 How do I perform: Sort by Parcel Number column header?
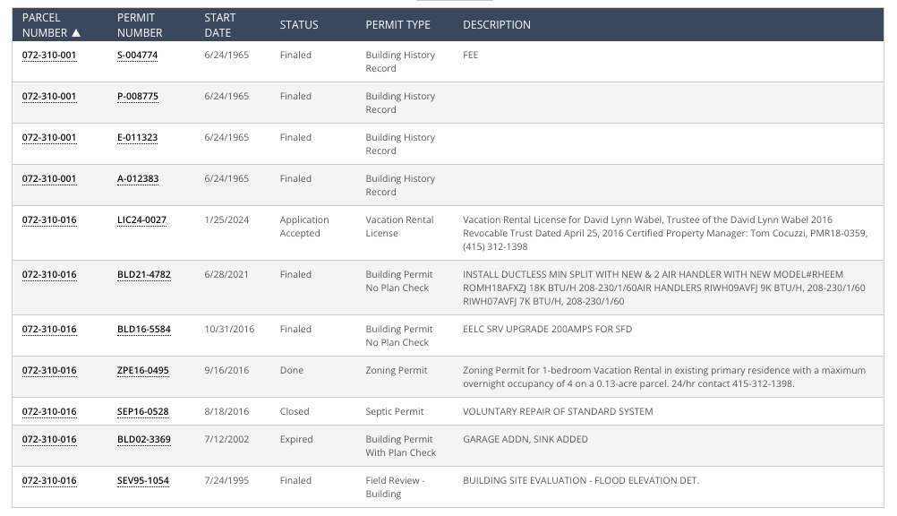pos(51,25)
